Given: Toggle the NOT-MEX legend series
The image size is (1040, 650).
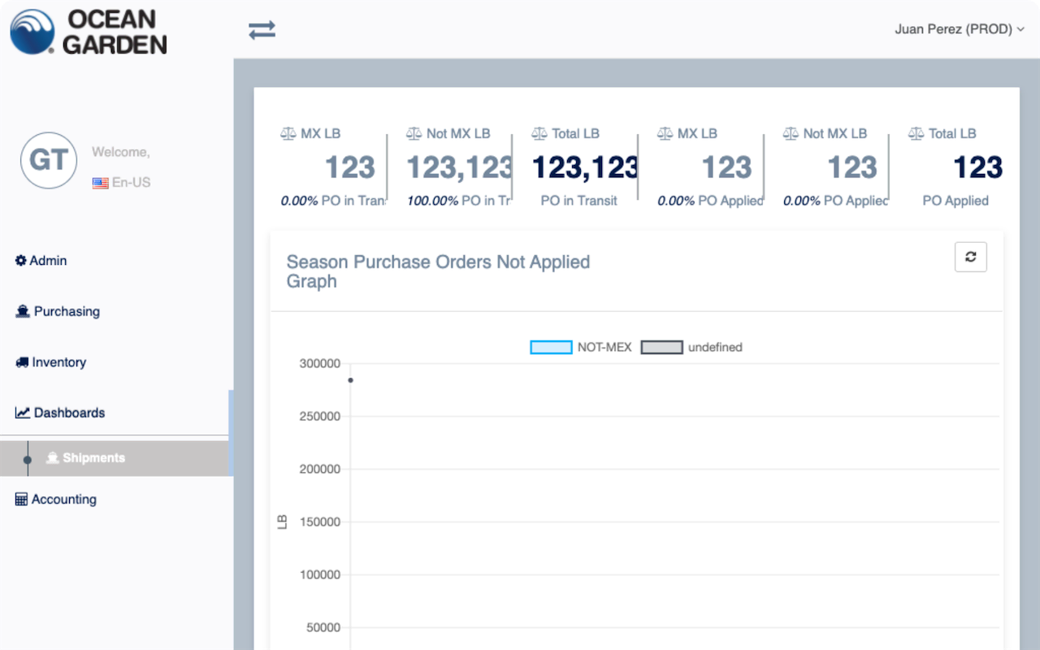Looking at the screenshot, I should click(x=604, y=347).
